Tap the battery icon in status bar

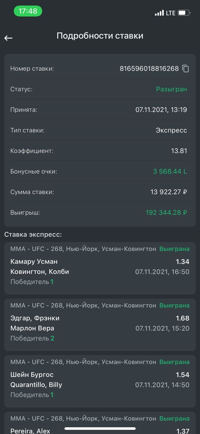[184, 13]
